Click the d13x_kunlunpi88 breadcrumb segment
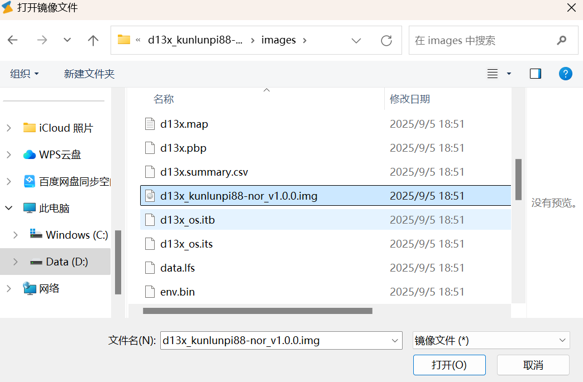This screenshot has height=382, width=583. point(195,40)
